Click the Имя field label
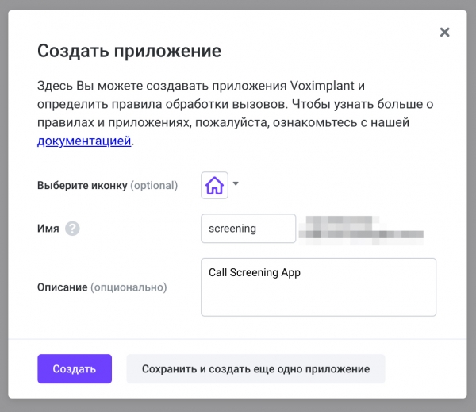This screenshot has height=412, width=476. point(48,229)
